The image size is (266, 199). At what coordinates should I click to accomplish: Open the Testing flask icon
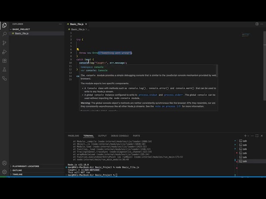[5, 70]
